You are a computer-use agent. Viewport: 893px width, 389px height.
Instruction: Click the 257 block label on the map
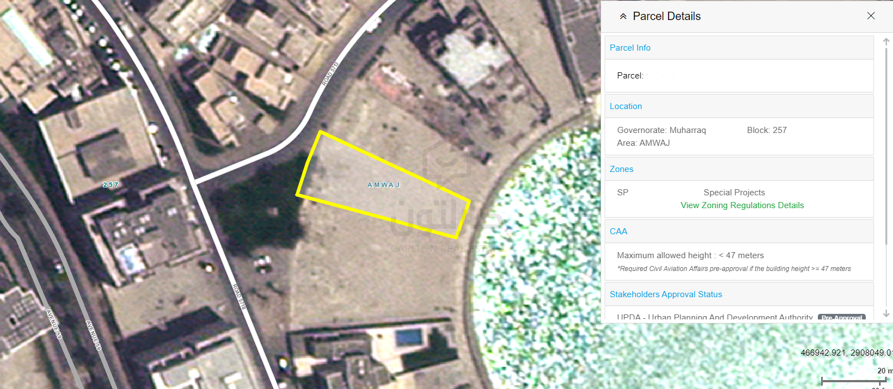point(111,185)
